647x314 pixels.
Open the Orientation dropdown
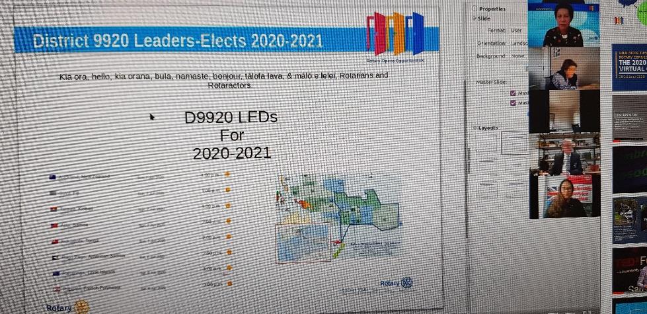(518, 43)
